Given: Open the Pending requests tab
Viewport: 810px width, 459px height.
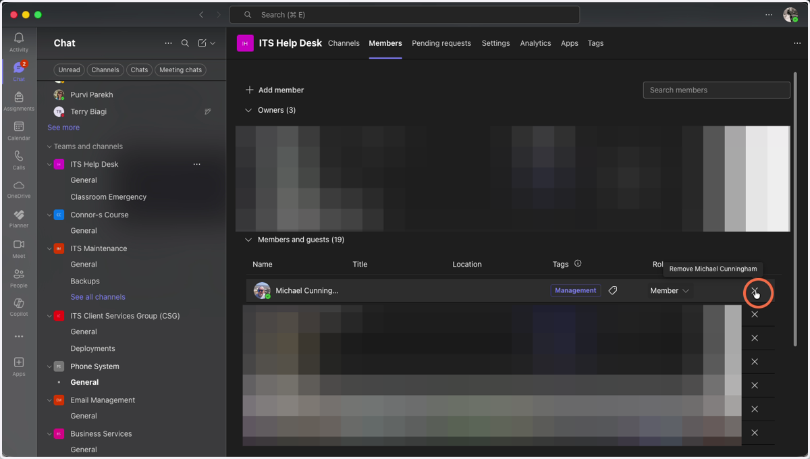Looking at the screenshot, I should (x=441, y=43).
